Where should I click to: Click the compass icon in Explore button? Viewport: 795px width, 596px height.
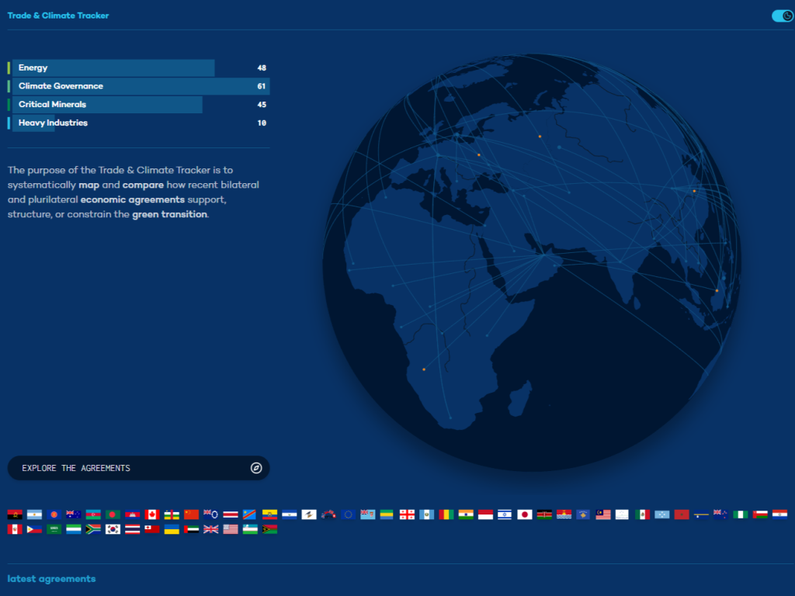pyautogui.click(x=256, y=468)
